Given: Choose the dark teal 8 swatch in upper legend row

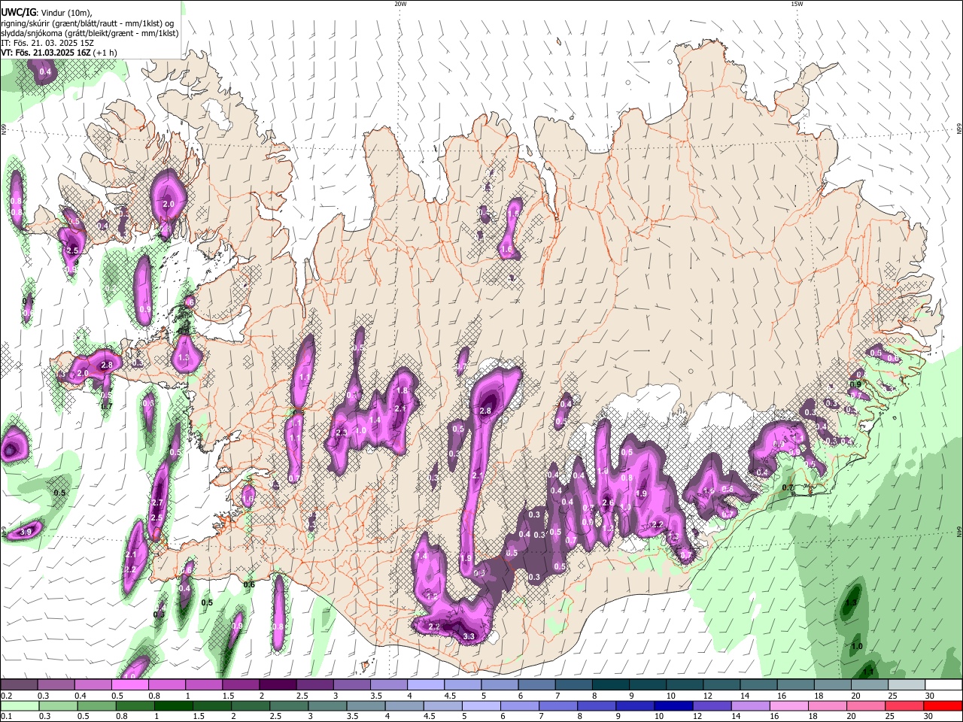Looking at the screenshot, I should [x=610, y=684].
